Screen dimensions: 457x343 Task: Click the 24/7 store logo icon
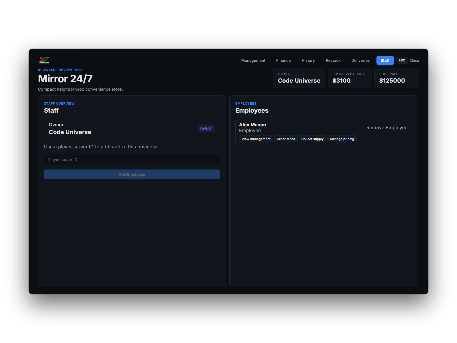click(x=44, y=60)
